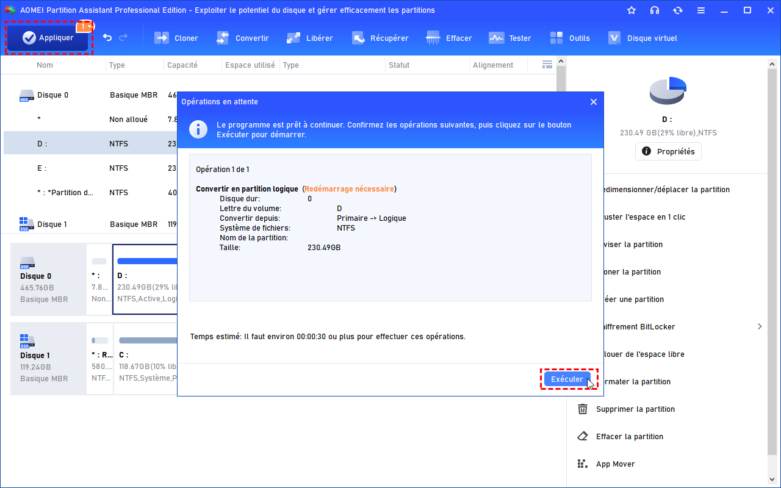Click the Appliquer button

pos(48,38)
